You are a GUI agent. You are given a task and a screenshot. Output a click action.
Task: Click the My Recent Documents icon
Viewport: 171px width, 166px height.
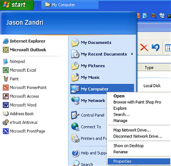click(x=75, y=54)
